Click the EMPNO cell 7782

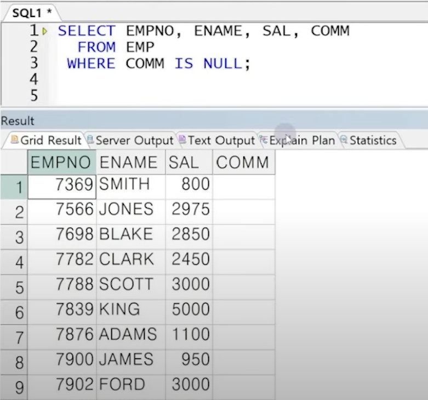pyautogui.click(x=62, y=262)
